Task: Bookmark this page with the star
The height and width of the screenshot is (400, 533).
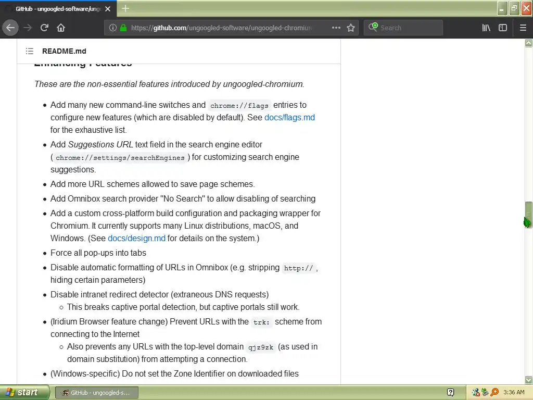Action: click(351, 28)
